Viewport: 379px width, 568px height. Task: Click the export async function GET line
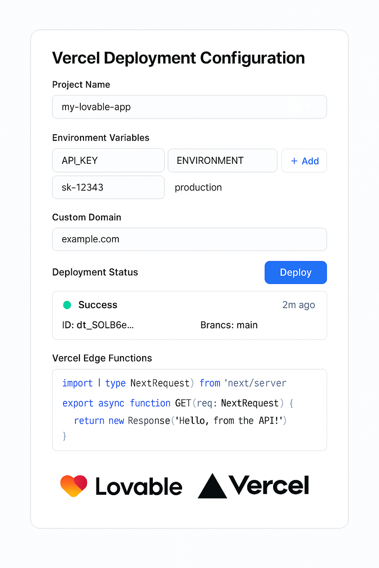tap(178, 403)
